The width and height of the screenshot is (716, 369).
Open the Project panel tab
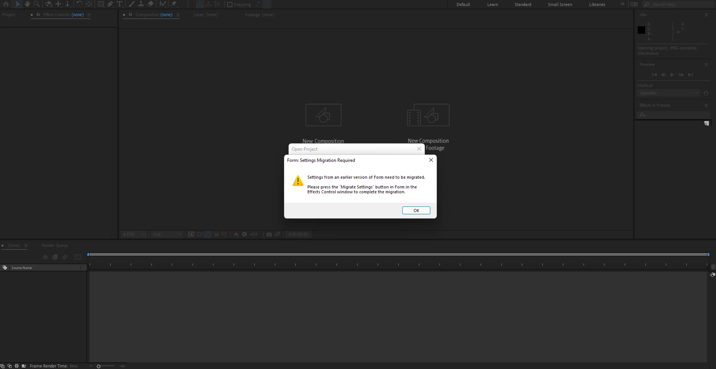[x=9, y=15]
